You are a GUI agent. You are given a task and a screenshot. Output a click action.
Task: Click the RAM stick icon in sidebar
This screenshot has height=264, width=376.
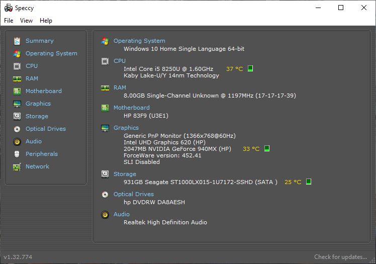click(17, 78)
